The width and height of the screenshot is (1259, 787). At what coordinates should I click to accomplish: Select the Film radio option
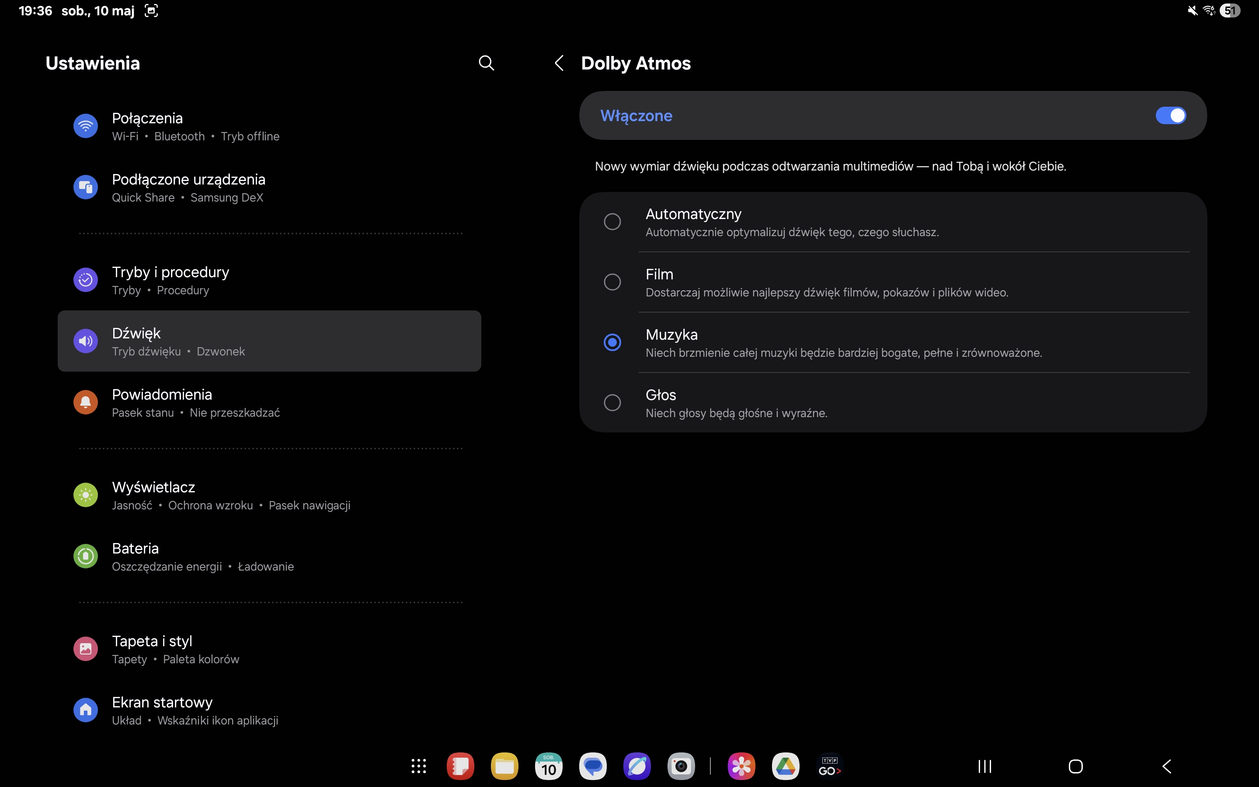pos(612,282)
